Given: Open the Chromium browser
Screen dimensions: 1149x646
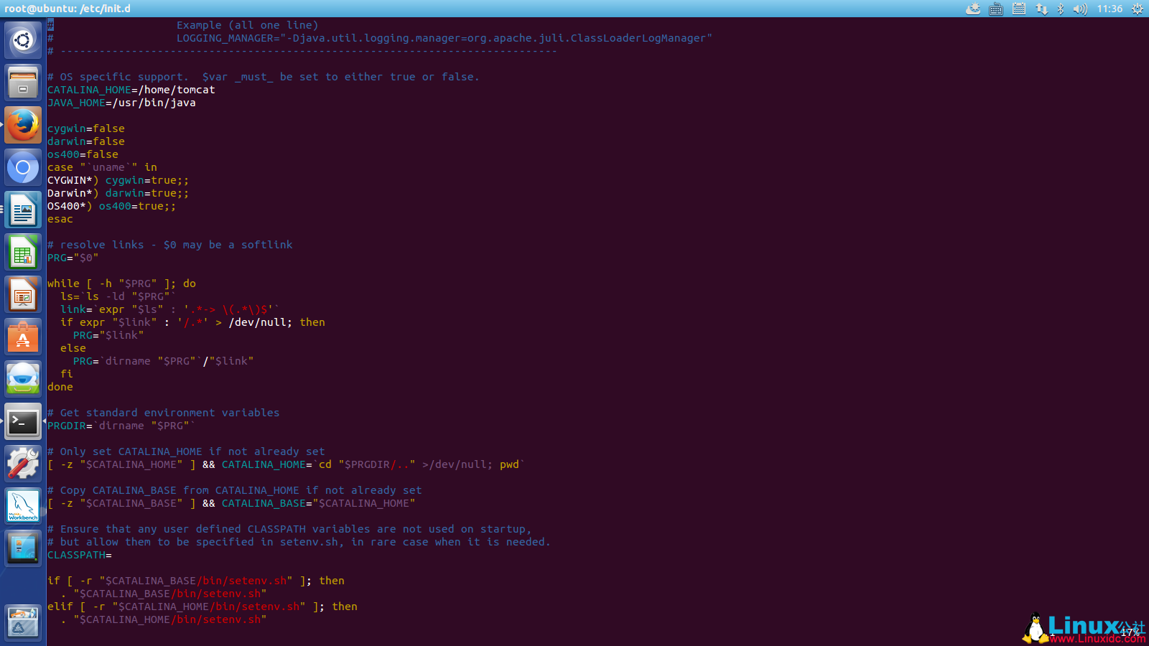Looking at the screenshot, I should 23,167.
